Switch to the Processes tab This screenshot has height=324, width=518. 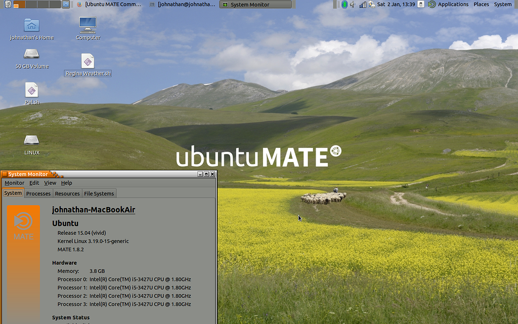[38, 193]
